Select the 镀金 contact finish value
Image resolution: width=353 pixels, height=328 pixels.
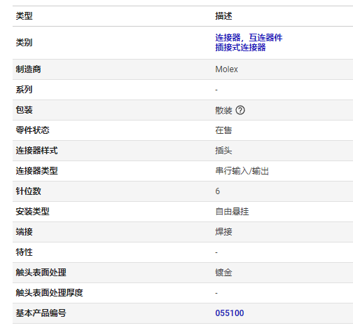(223, 273)
